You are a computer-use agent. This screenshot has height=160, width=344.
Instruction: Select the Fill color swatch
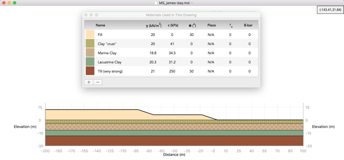click(90, 35)
